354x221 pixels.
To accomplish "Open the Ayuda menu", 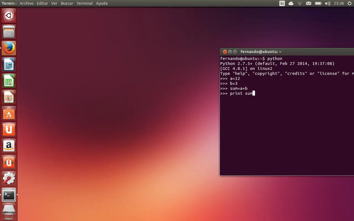I will (102, 3).
